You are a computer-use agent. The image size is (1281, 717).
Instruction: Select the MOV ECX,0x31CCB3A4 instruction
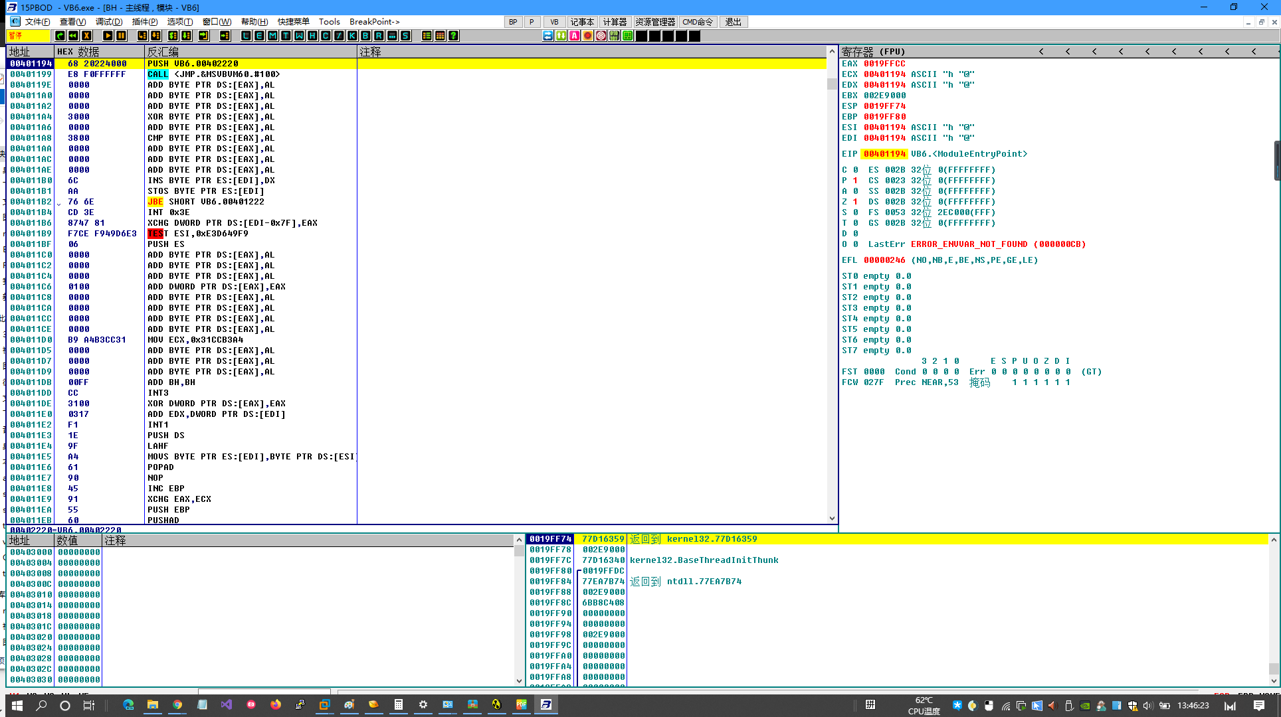click(196, 340)
